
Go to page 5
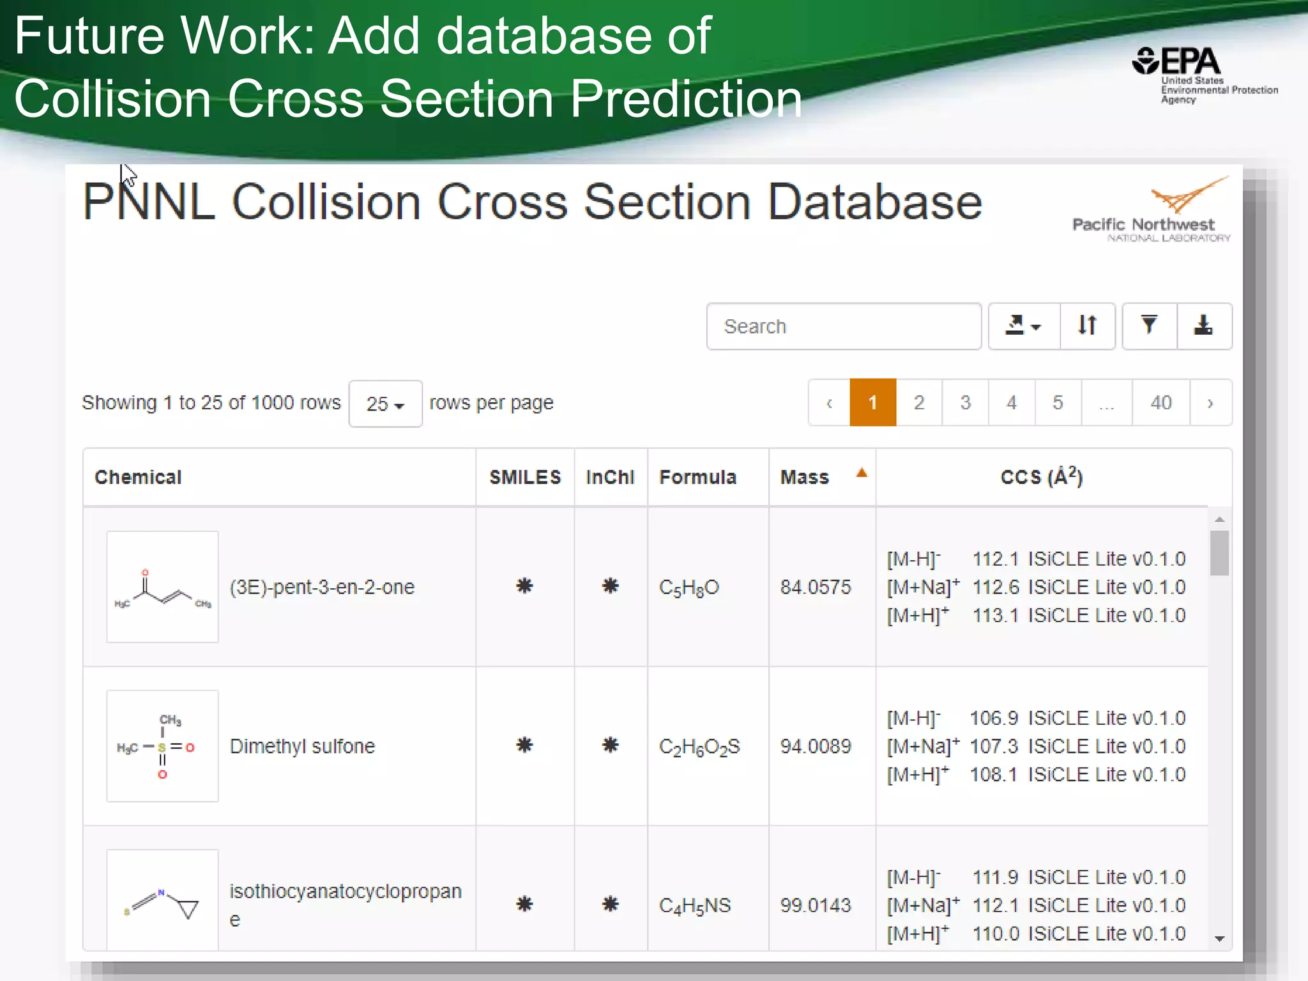1058,402
